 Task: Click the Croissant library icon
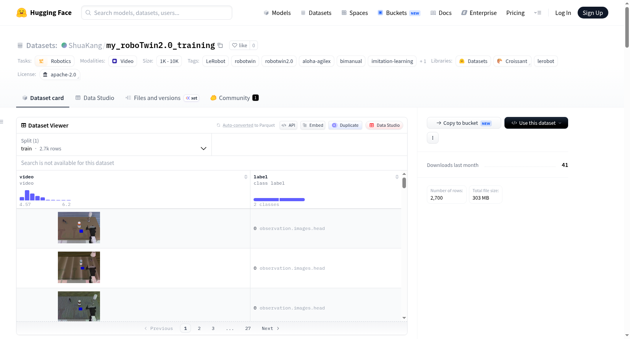coord(500,61)
